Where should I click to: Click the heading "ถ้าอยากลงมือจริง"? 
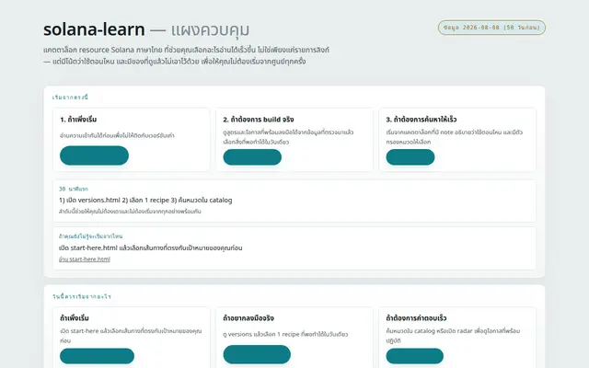(248, 318)
